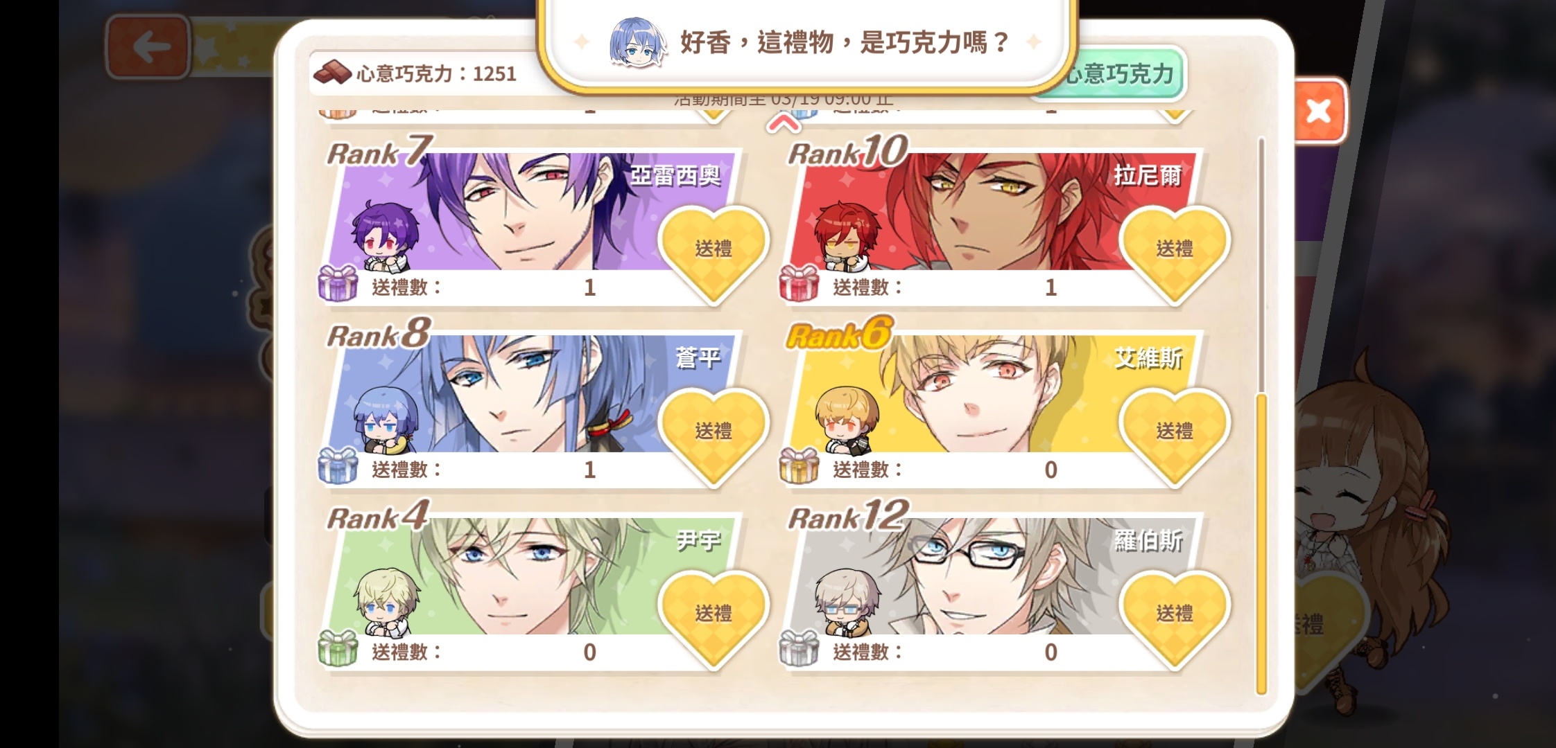Screen dimensions: 1556x748
Task: Collapse list with pink up chevron
Action: (x=784, y=125)
